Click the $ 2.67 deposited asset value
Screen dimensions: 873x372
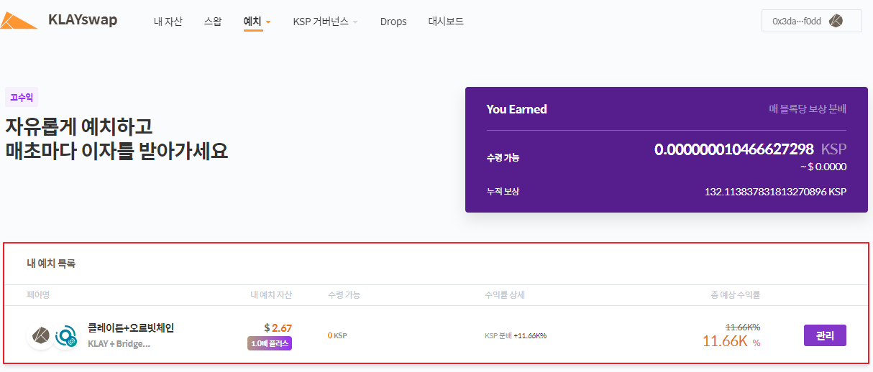click(x=278, y=328)
